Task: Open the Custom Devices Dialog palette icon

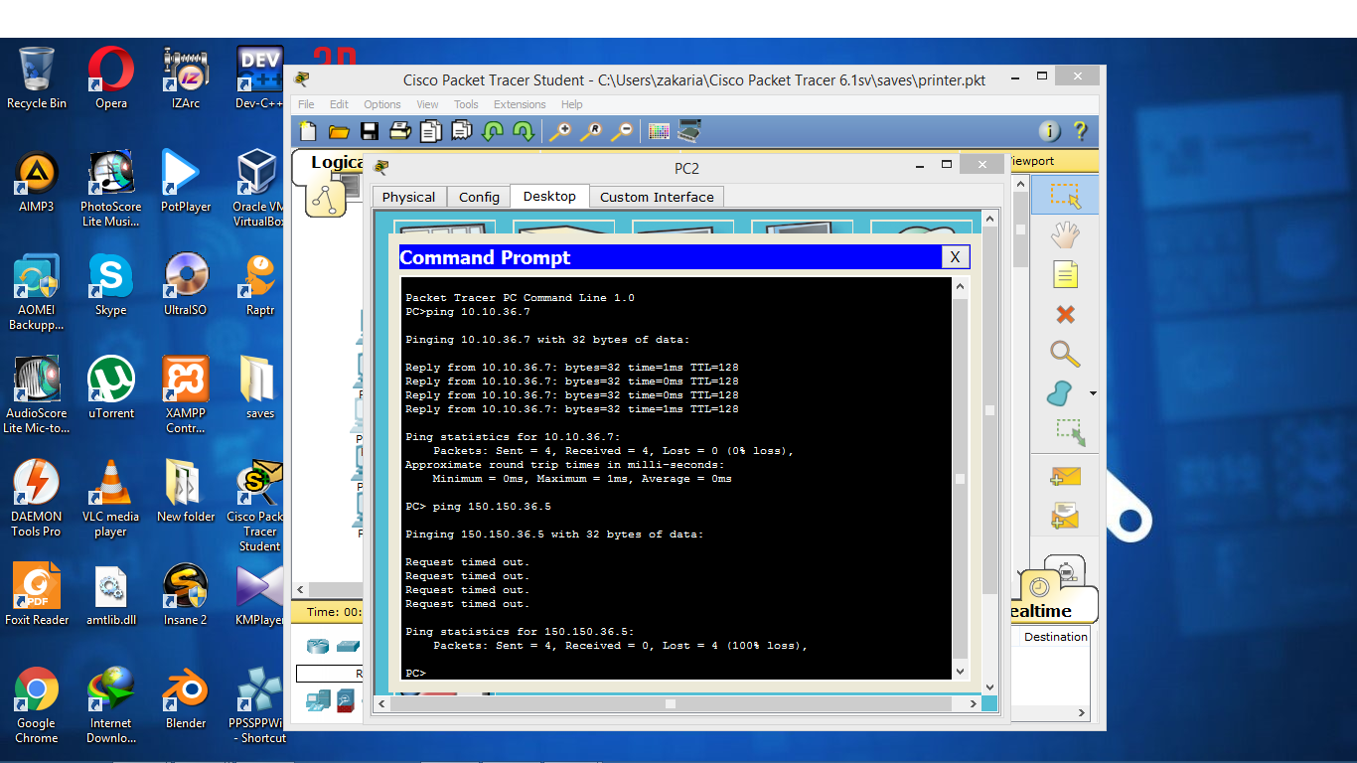Action: tap(657, 130)
